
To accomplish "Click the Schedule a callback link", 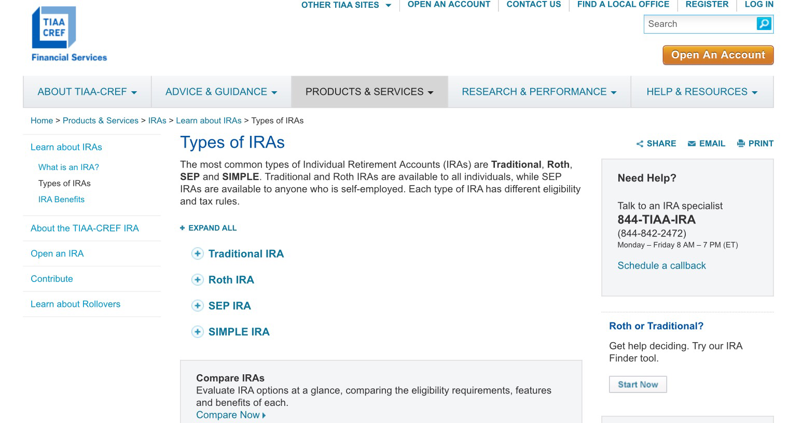I will pos(661,265).
